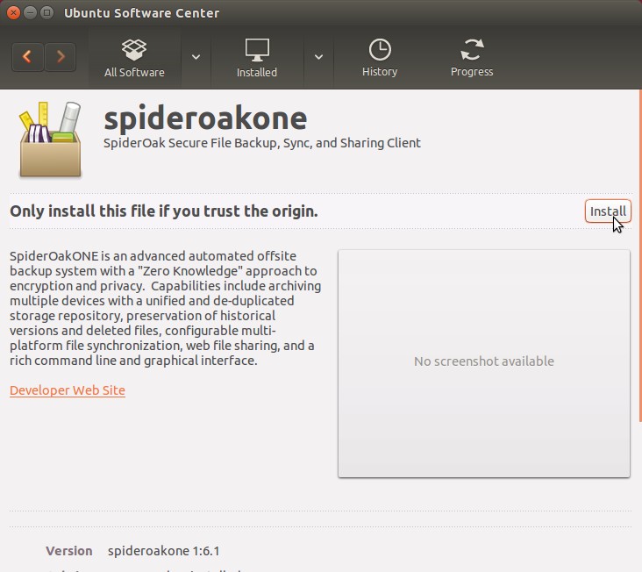Open the All Software section
Screen dimensions: 642x572
[134, 58]
